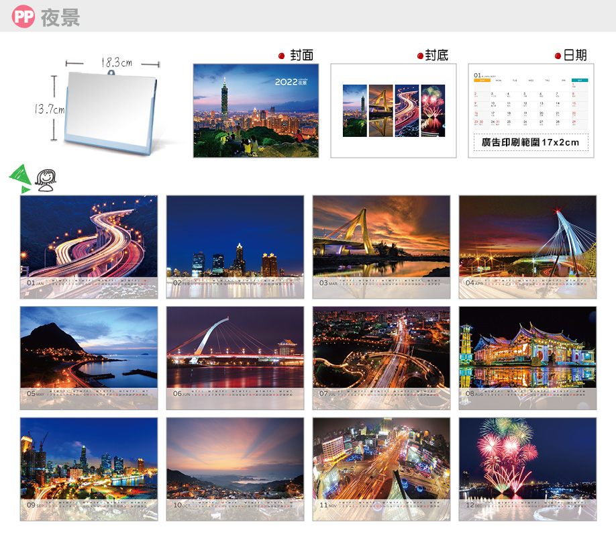
Task: Click the green triangle arrows icon
Action: pos(19,179)
